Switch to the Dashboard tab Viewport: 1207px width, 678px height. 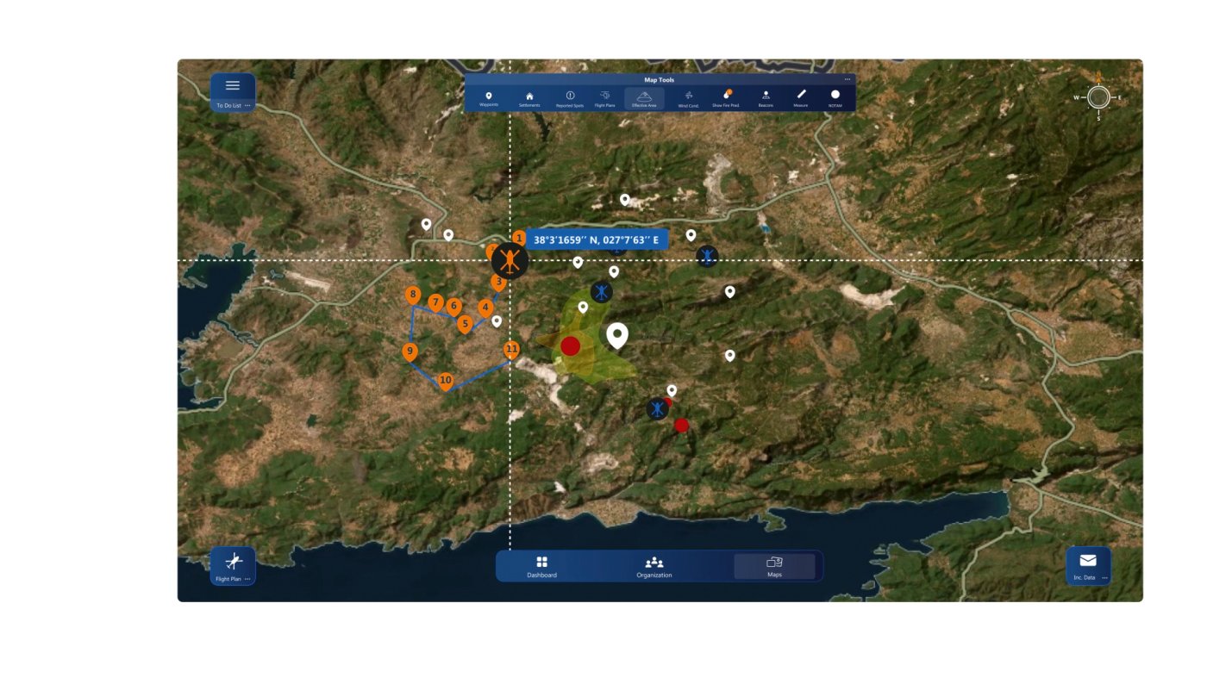pyautogui.click(x=541, y=566)
